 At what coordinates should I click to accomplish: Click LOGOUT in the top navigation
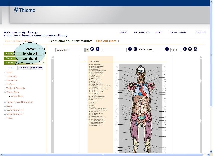coord(201,32)
